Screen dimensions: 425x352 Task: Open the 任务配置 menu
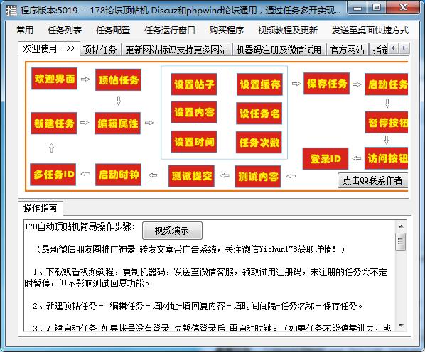click(113, 30)
